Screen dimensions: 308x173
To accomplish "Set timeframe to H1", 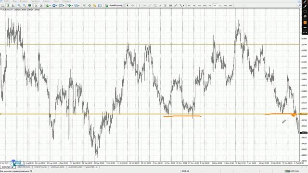I will pyautogui.click(x=210, y=5).
